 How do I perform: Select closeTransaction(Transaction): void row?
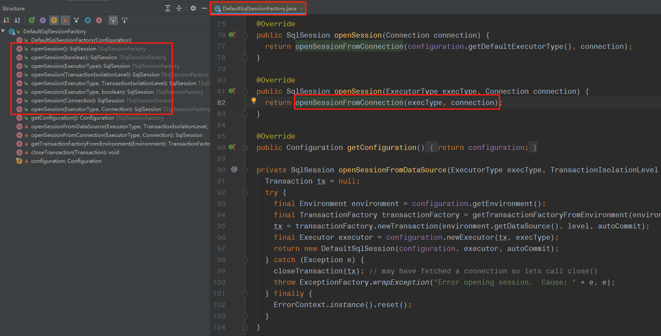coord(75,152)
